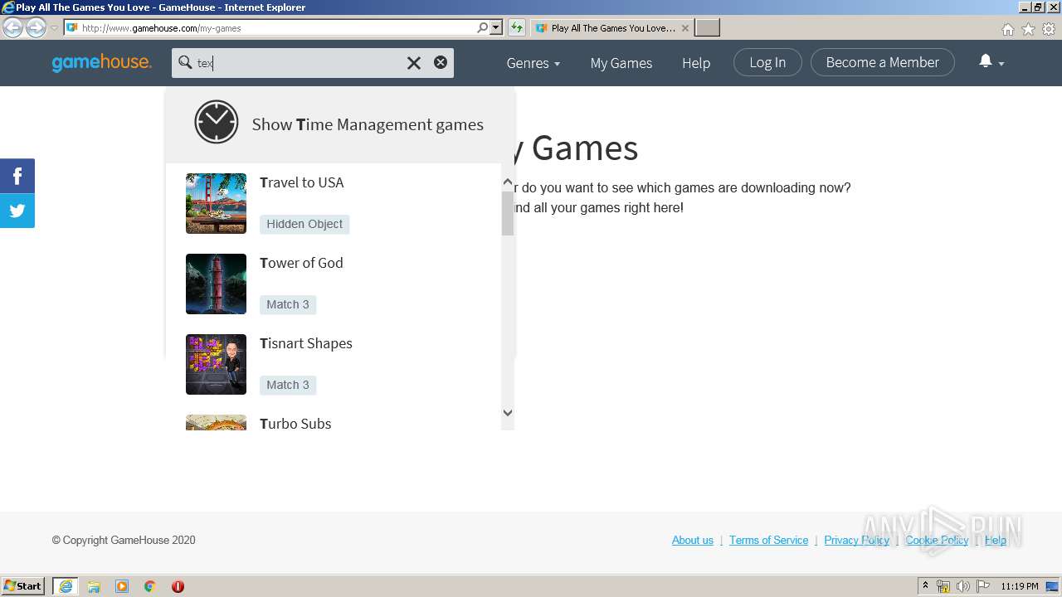Screen dimensions: 1062x597
Task: Open Tower of God thumbnail
Action: tap(216, 284)
